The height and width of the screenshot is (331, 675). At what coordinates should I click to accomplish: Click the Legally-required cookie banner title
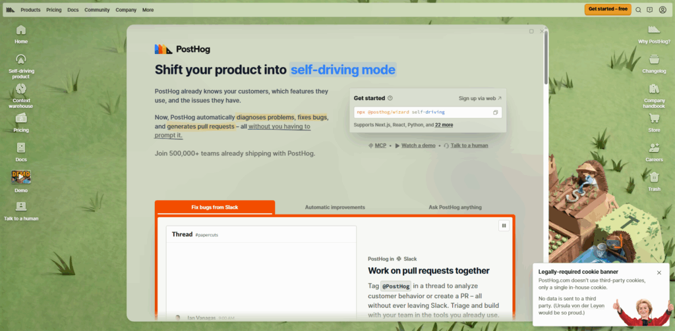(578, 272)
